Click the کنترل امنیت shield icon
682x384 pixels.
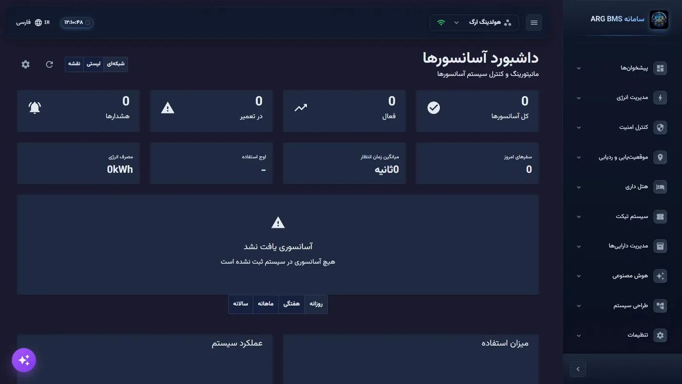click(660, 128)
